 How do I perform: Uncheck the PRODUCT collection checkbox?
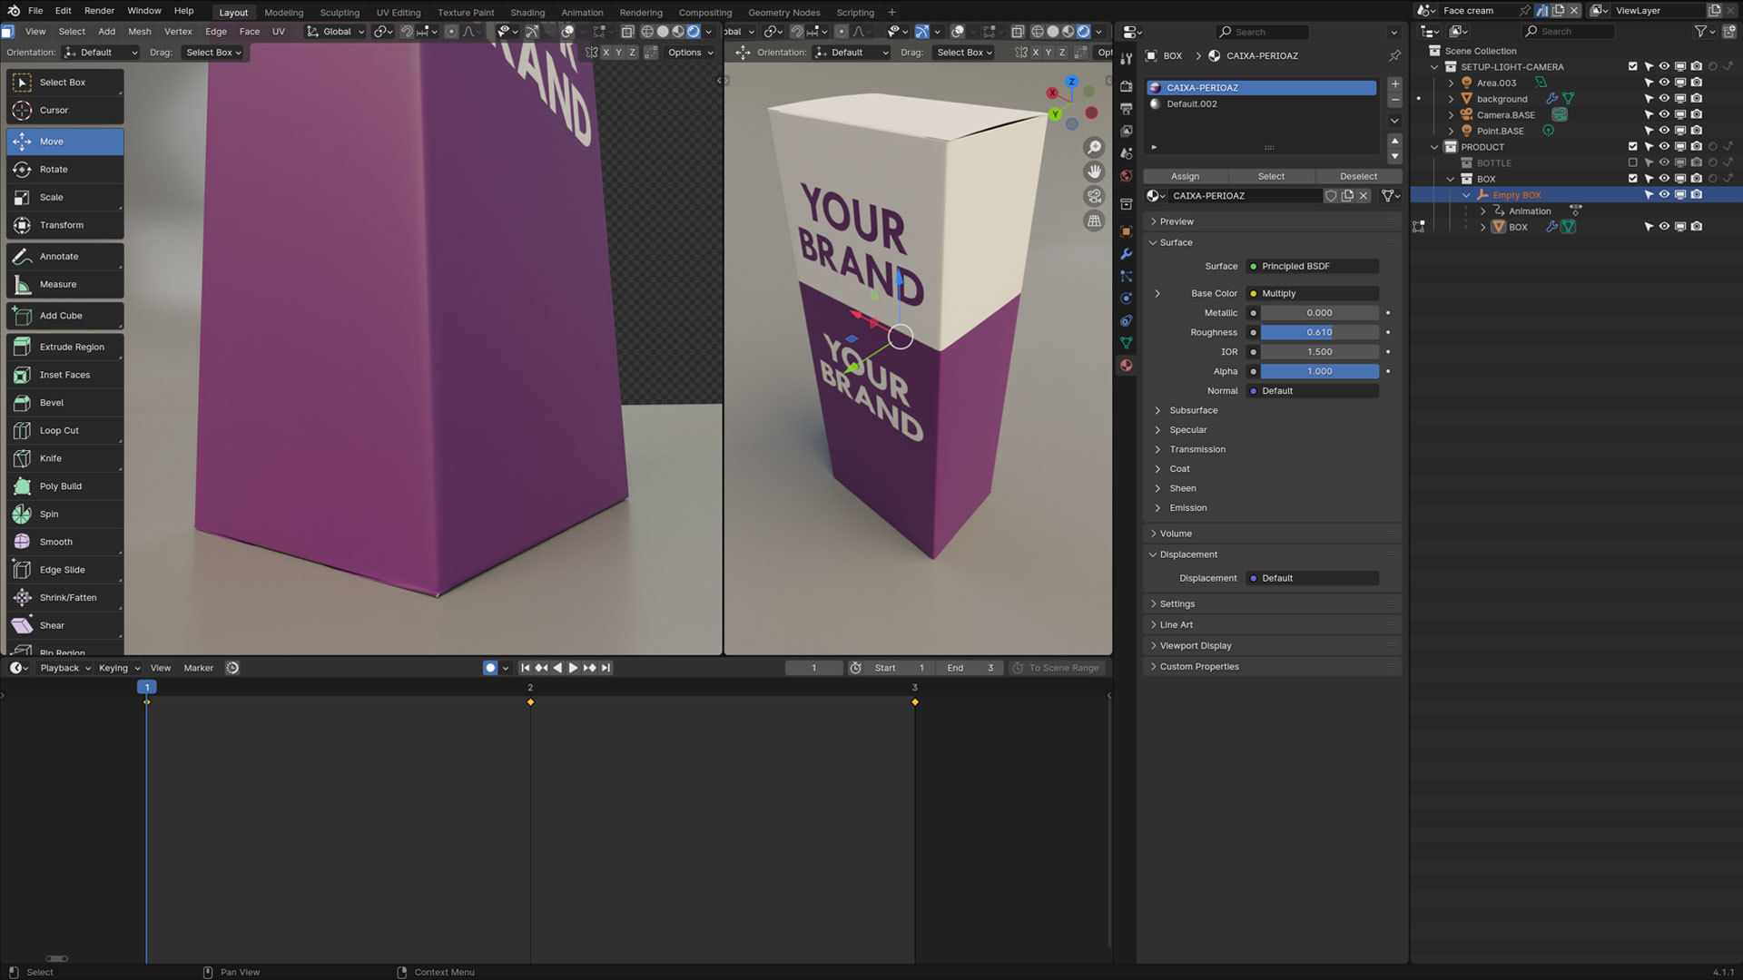1633,147
